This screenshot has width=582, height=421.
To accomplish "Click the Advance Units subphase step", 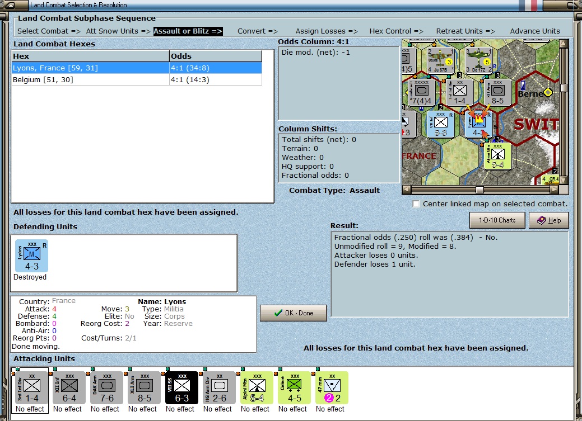I will (535, 31).
